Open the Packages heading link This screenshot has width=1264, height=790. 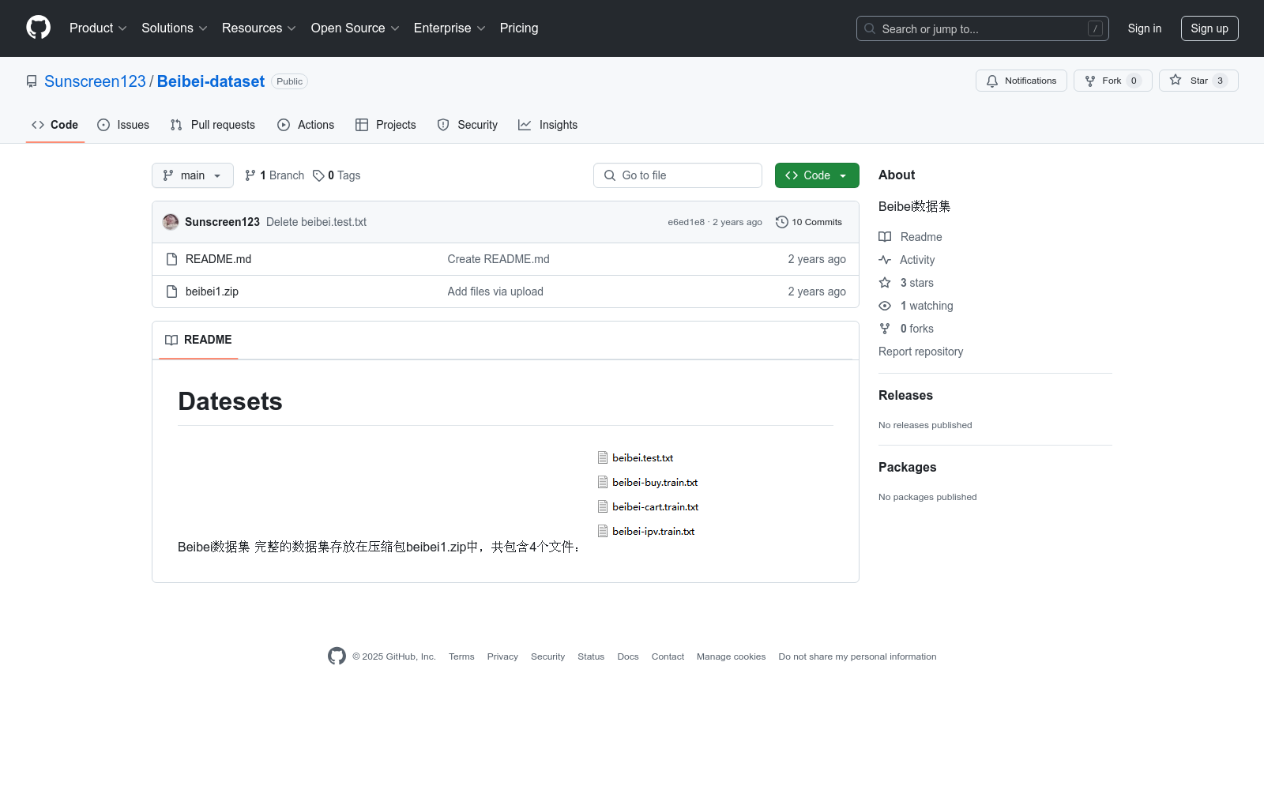pos(907,467)
